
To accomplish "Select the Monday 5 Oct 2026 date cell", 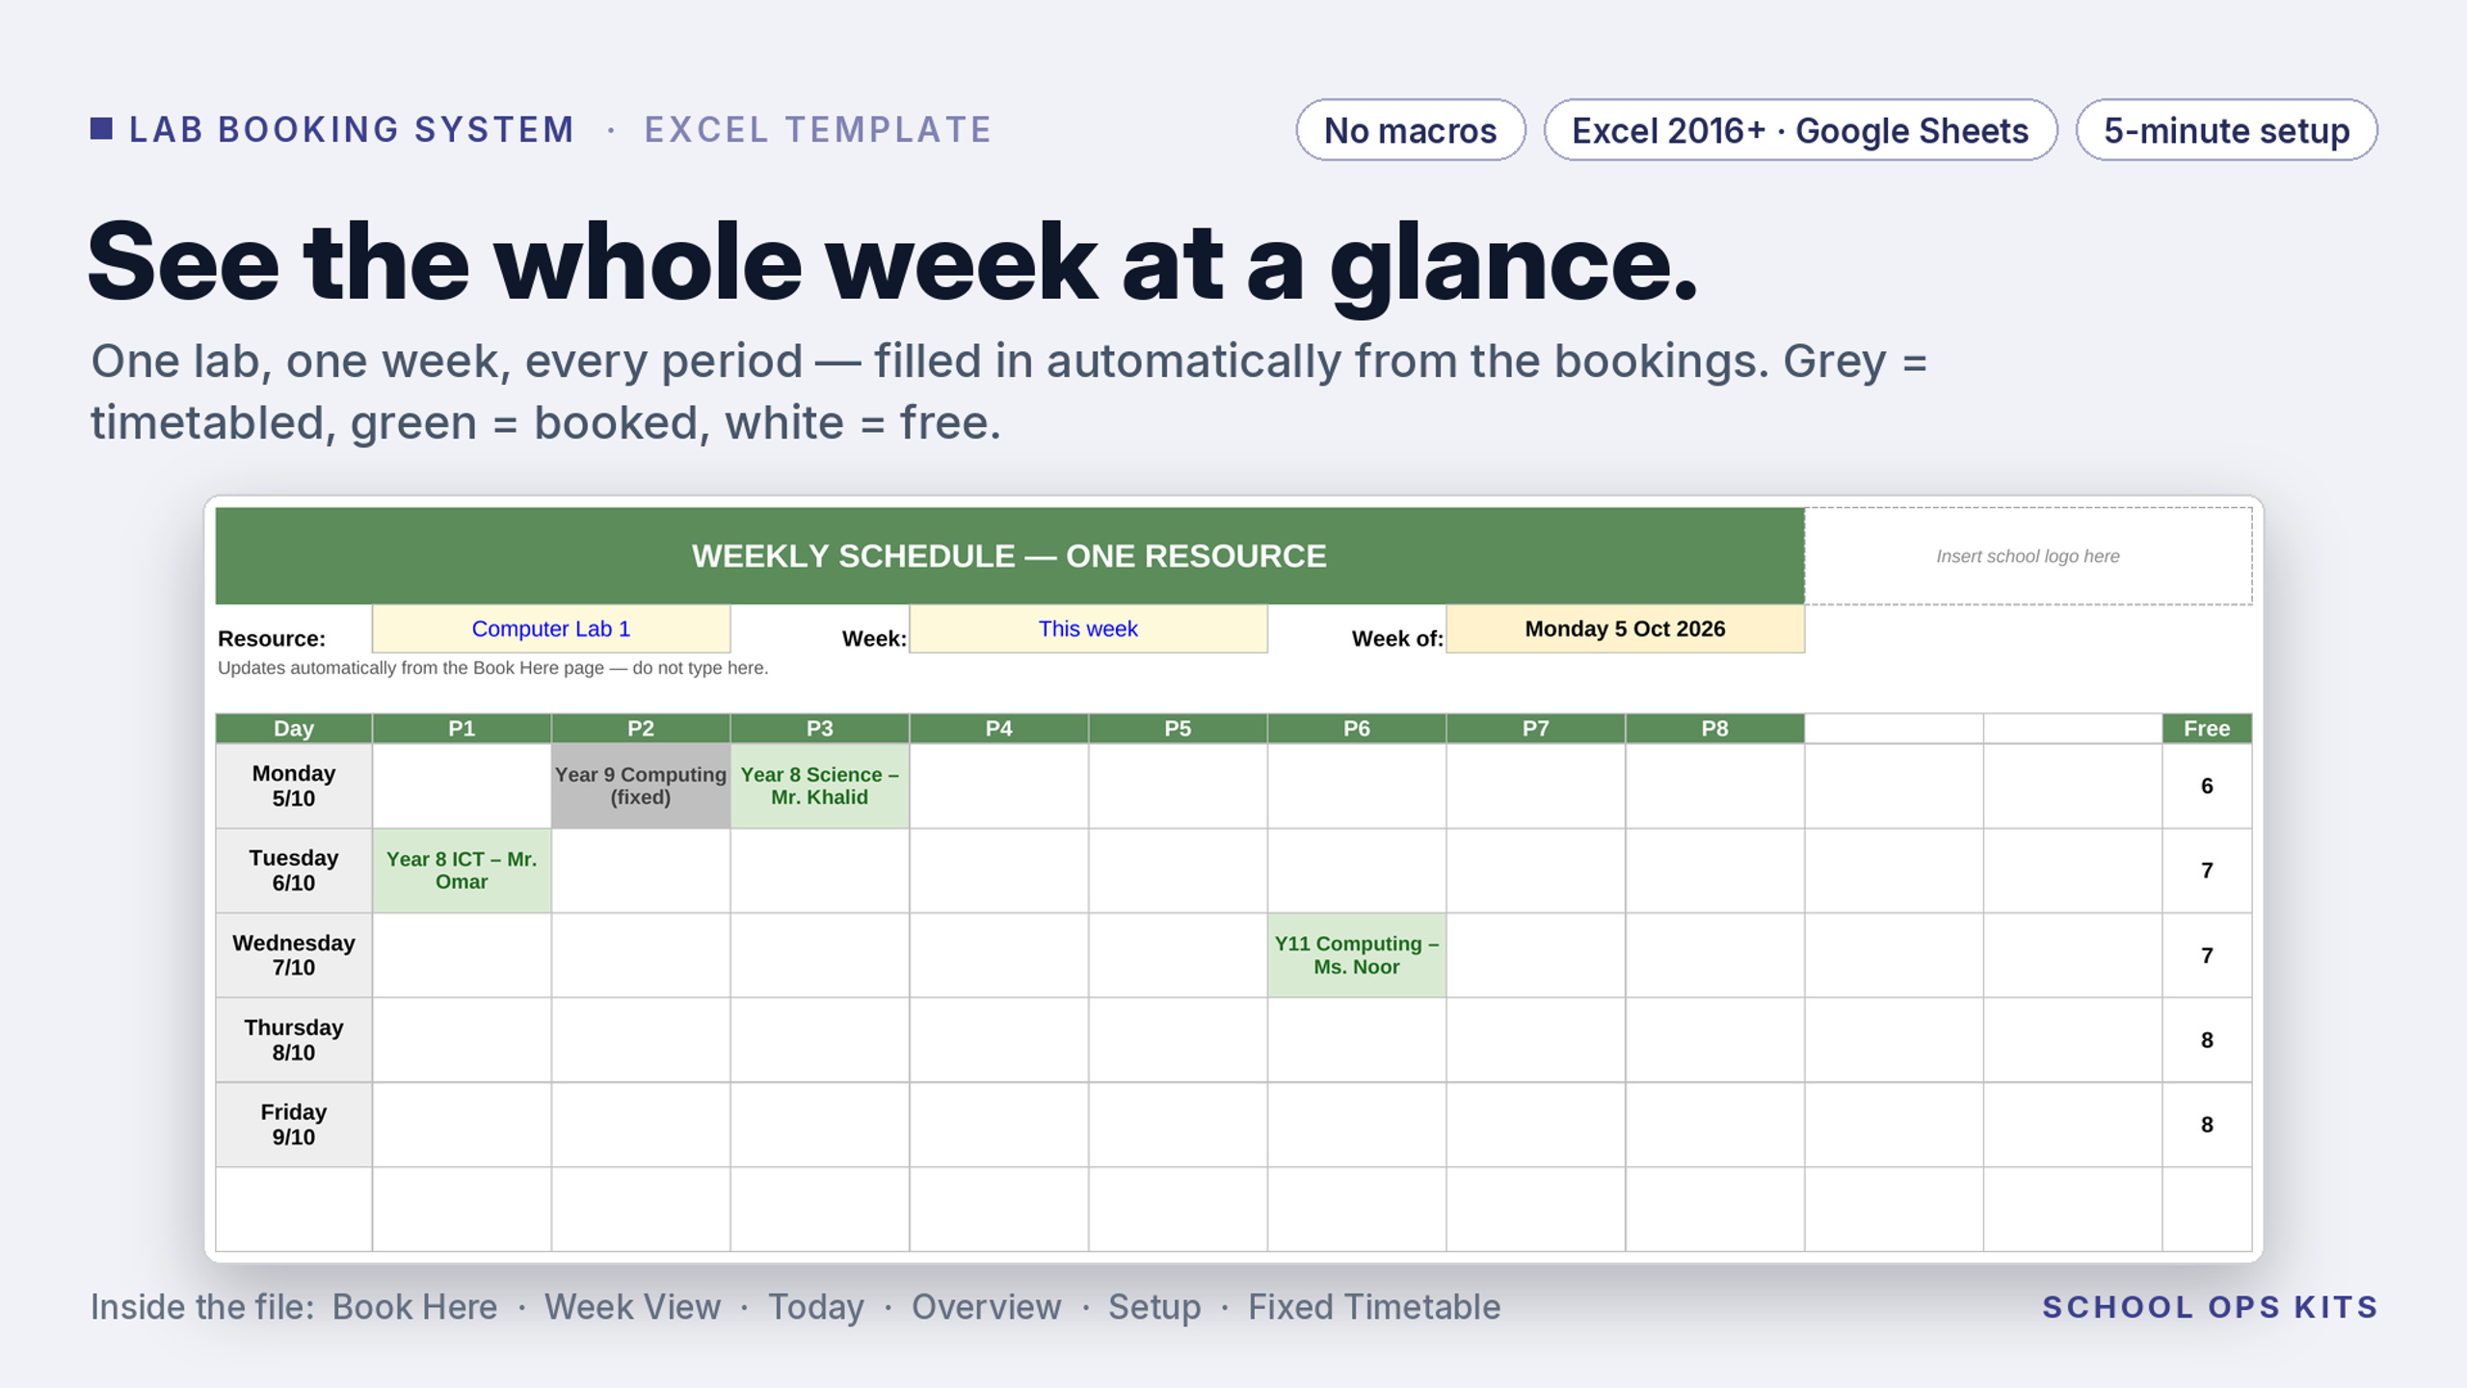I will point(1625,629).
